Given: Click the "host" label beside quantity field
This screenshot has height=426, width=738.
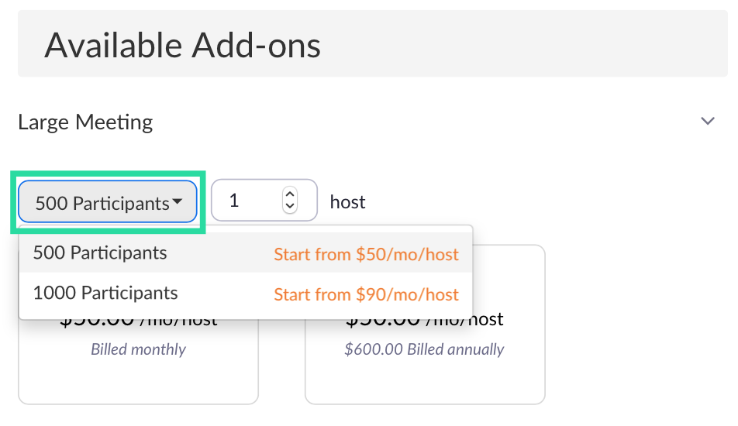Looking at the screenshot, I should click(347, 202).
